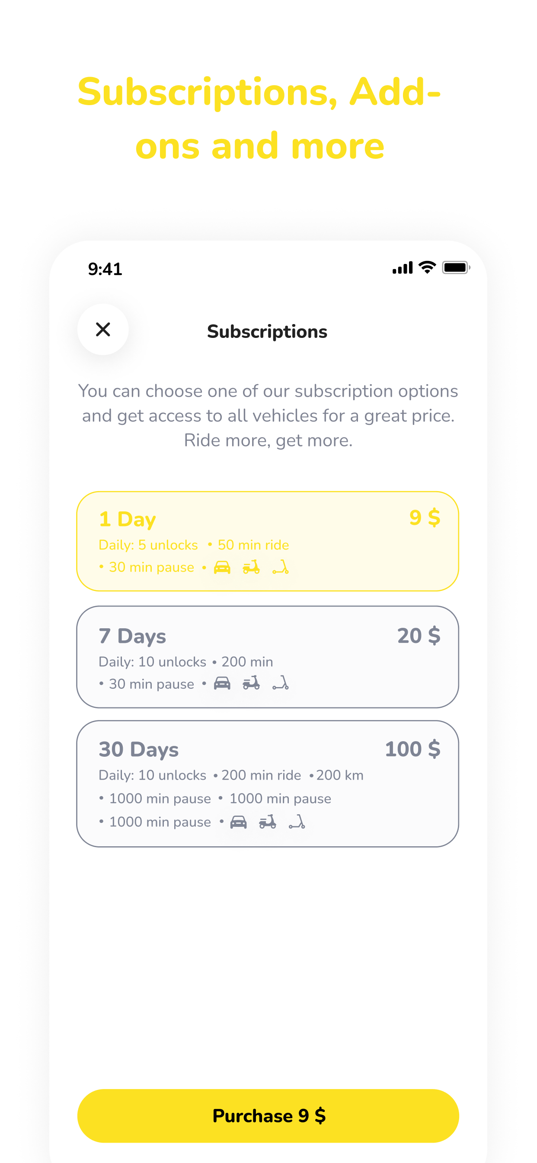Image resolution: width=537 pixels, height=1163 pixels.
Task: Tap moped icon in 1 Day plan
Action: coord(251,567)
